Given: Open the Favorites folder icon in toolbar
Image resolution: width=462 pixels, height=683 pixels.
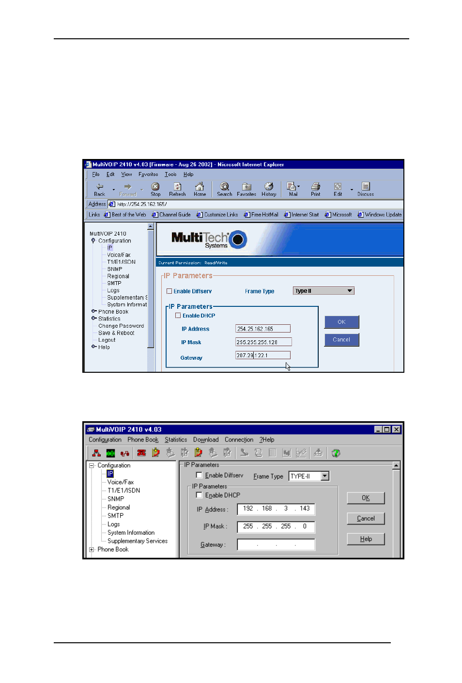Looking at the screenshot, I should tap(246, 187).
